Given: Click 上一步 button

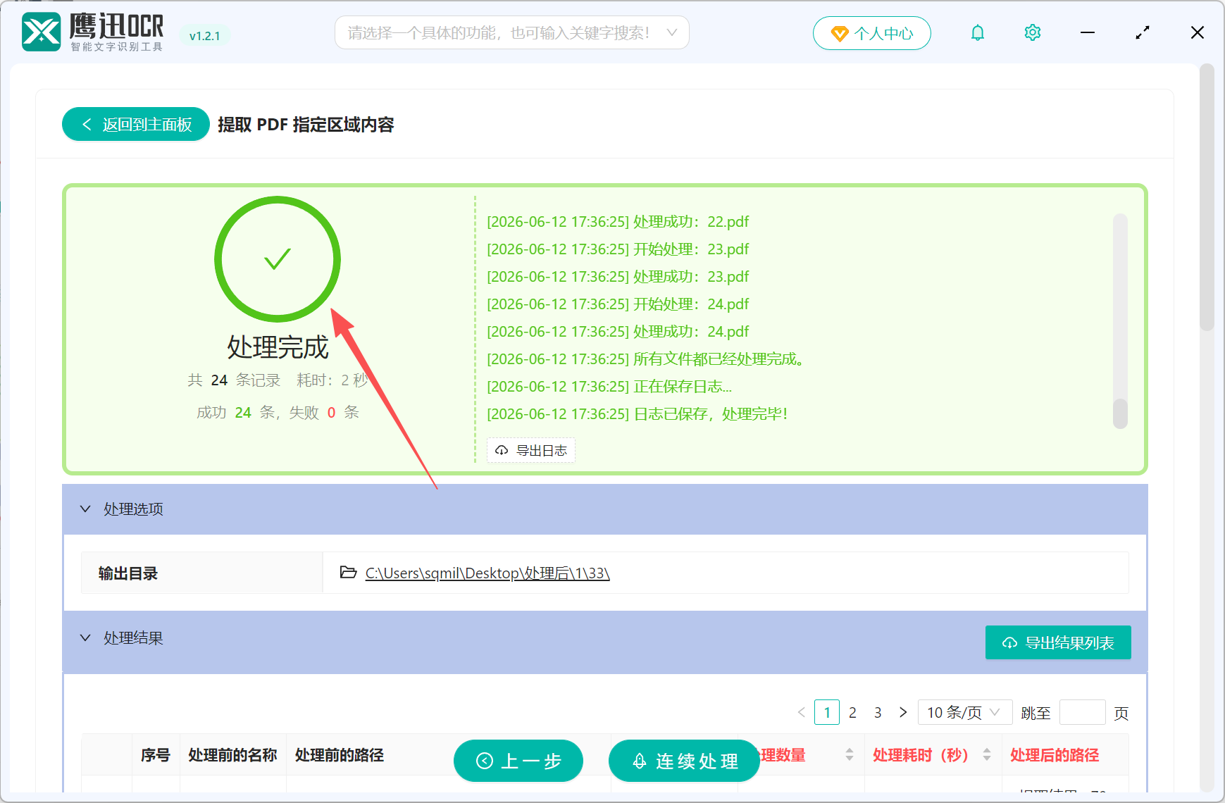Looking at the screenshot, I should tap(518, 761).
